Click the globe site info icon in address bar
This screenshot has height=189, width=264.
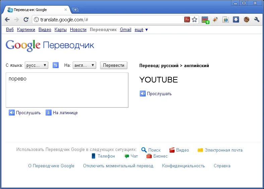pyautogui.click(x=36, y=20)
